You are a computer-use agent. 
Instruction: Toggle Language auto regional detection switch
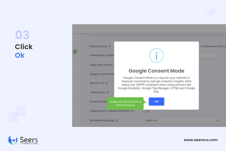point(146,111)
